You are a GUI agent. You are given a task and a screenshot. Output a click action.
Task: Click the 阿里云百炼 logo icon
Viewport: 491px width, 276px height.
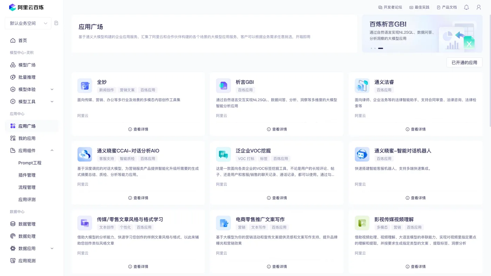(x=12, y=7)
